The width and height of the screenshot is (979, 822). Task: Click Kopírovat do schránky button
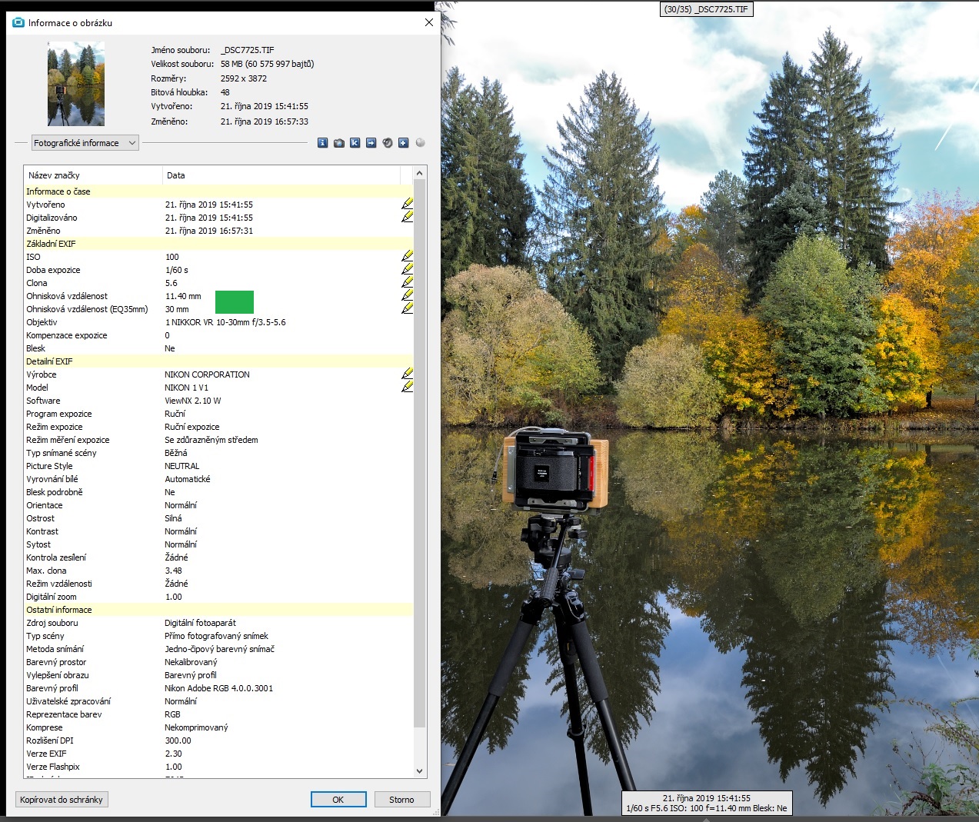tap(62, 800)
